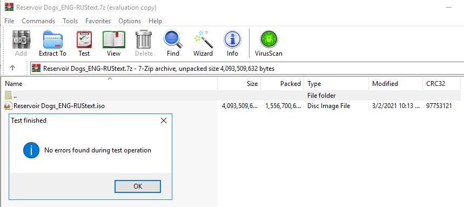Click the Disc Image File type cell
This screenshot has width=464, height=207.
328,106
